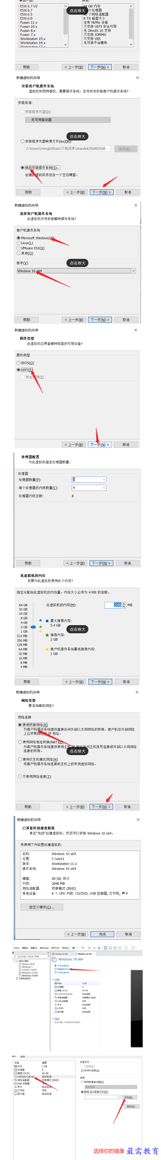
Task: Click the blue memory slider handle at 2 GB
Action: coord(33,627)
